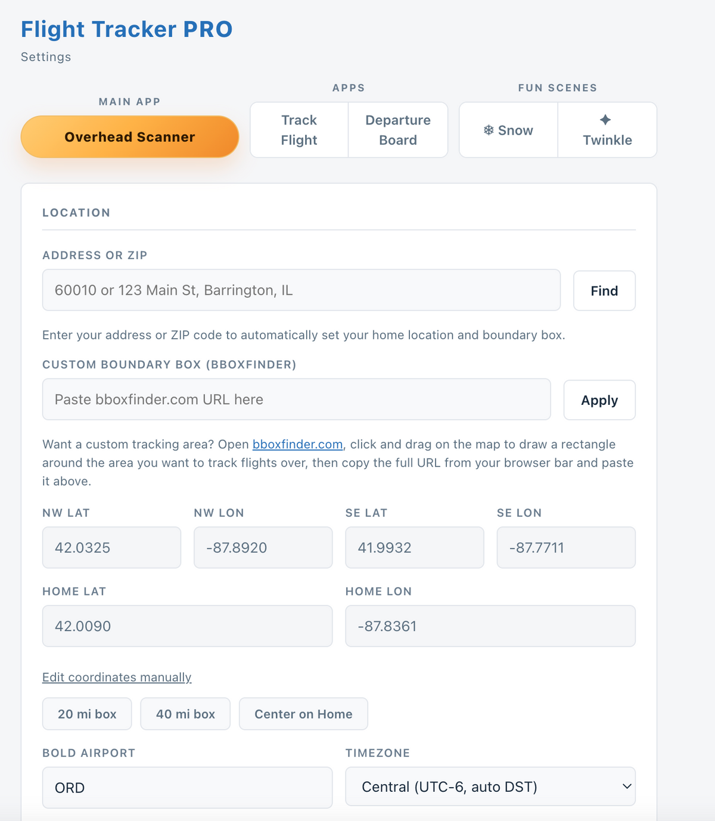This screenshot has height=821, width=715.
Task: Click Center on Home button
Action: click(303, 714)
